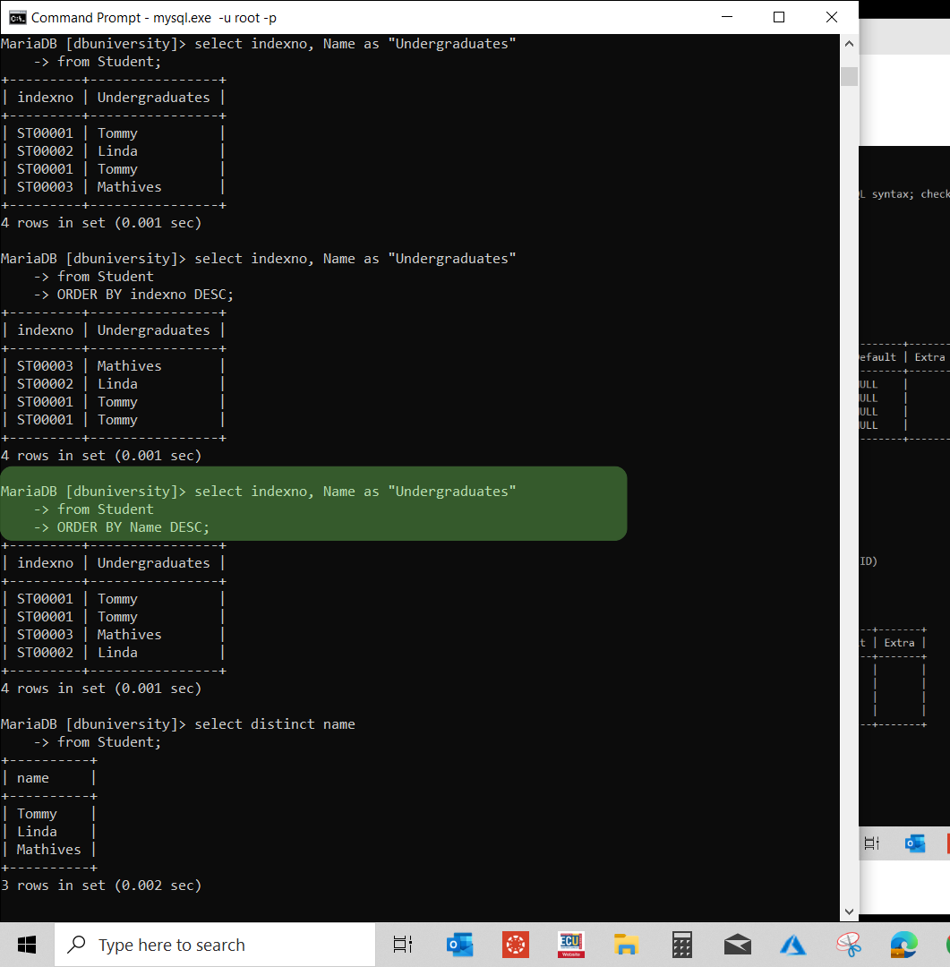This screenshot has height=967, width=950.
Task: Open the Canvas app from the taskbar
Action: point(515,944)
